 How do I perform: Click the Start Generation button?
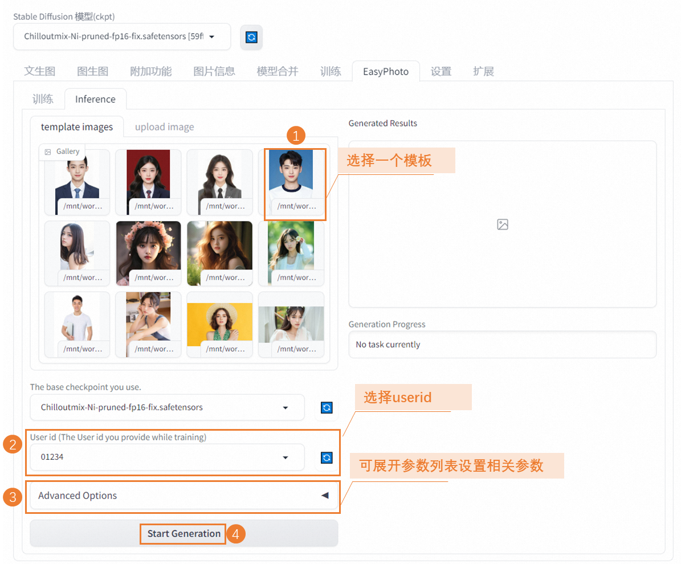click(x=183, y=534)
